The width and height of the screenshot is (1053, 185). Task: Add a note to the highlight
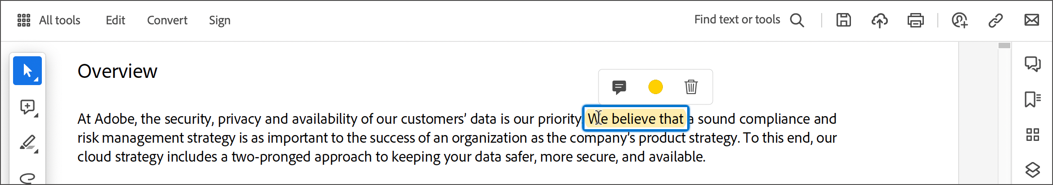619,87
